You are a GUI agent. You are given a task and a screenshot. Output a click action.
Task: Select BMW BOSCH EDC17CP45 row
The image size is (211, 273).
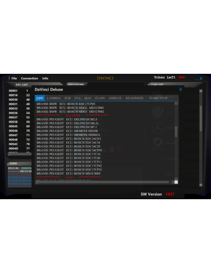66,104
